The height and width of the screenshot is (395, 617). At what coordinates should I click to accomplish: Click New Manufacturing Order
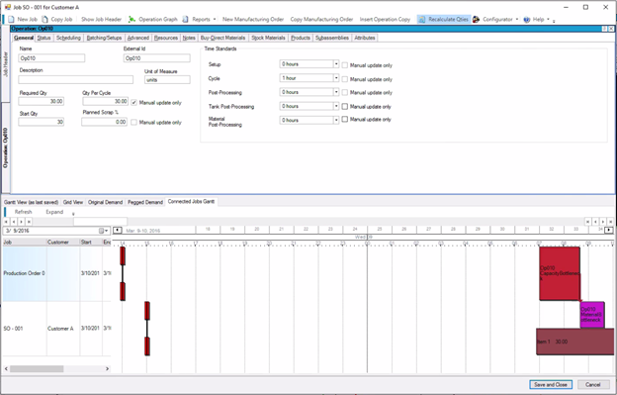coord(253,19)
